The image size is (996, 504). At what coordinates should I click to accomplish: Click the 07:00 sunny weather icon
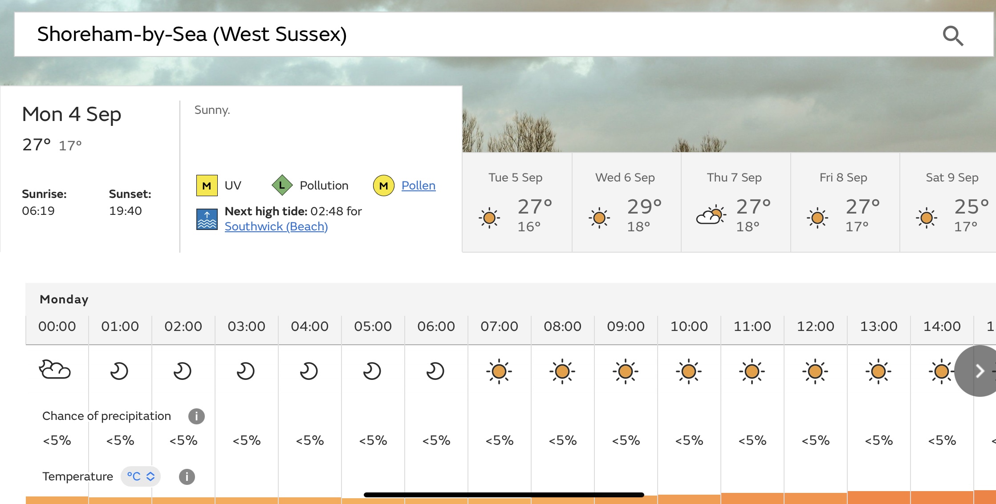click(499, 371)
